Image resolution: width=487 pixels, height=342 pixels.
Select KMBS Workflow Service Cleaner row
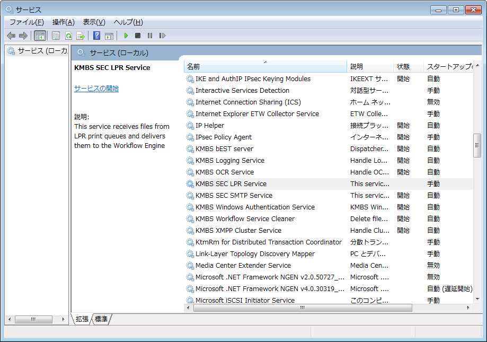coord(329,219)
